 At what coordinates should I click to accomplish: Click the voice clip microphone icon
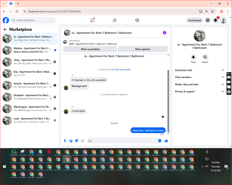coord(65,141)
